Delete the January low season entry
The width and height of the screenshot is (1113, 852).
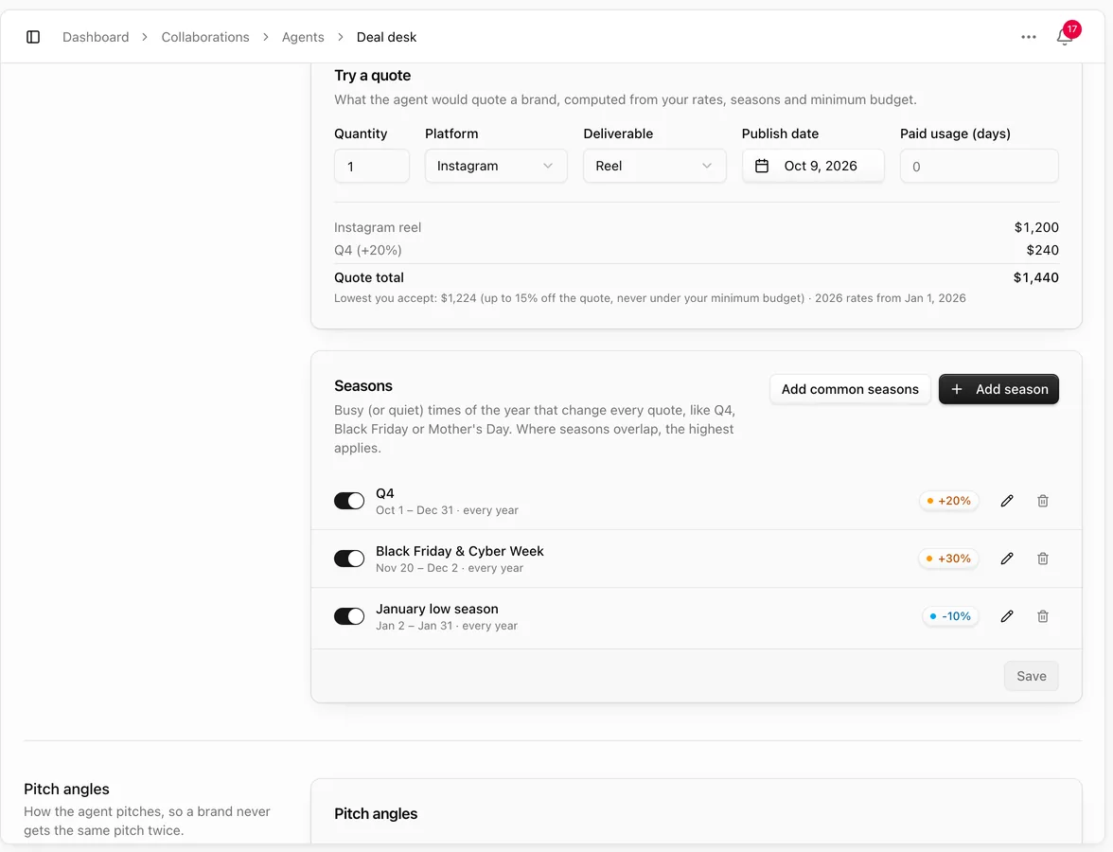1043,616
